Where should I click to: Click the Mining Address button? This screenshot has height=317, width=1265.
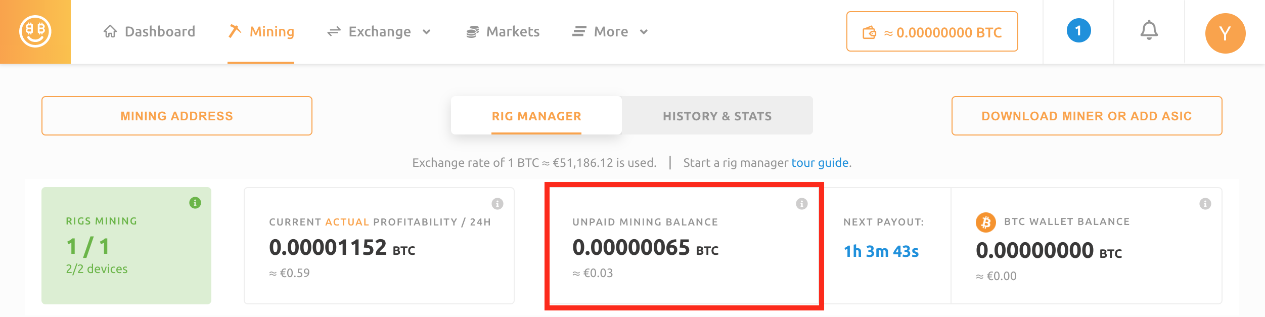pos(177,116)
